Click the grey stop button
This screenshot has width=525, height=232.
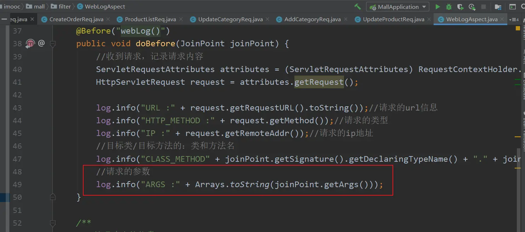click(x=483, y=7)
